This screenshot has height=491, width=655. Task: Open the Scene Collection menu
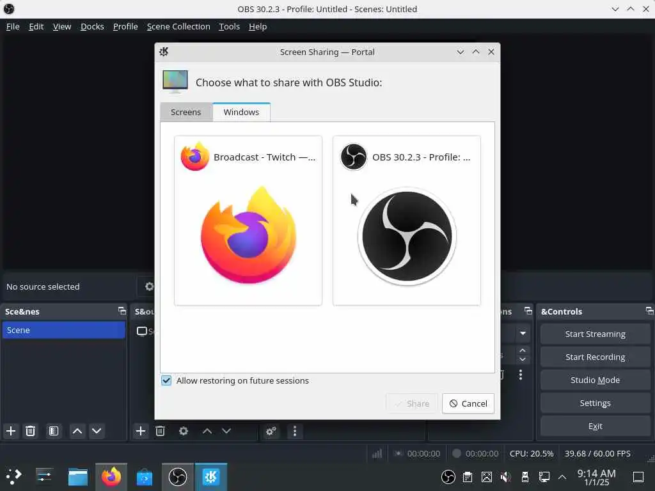point(178,26)
